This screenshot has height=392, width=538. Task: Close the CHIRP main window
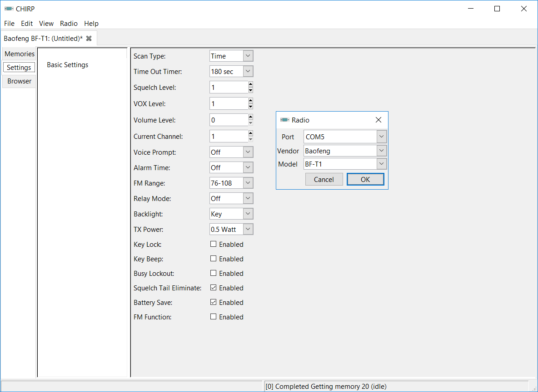pyautogui.click(x=523, y=9)
